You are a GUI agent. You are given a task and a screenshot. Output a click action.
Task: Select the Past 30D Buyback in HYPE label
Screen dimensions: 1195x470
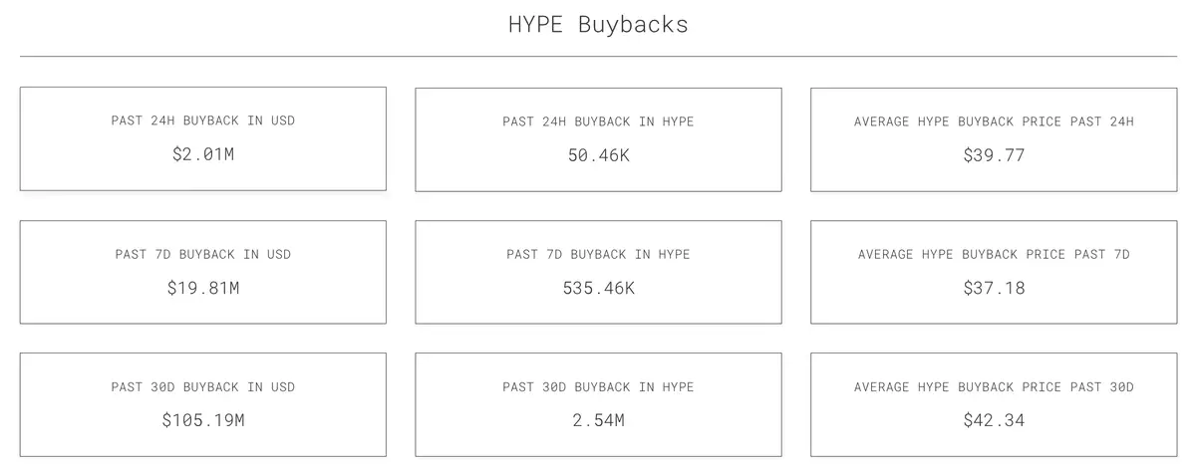[598, 386]
